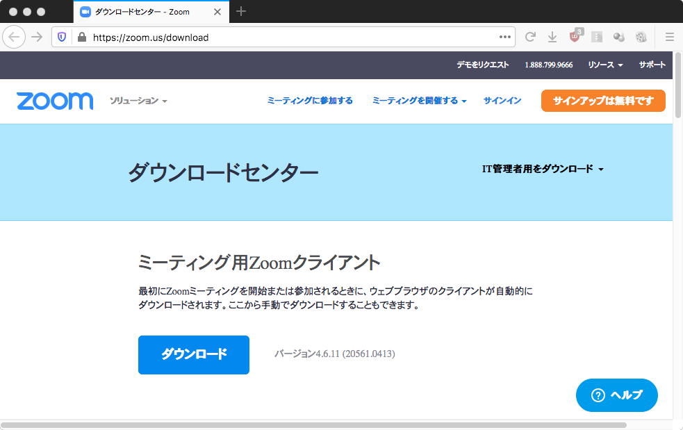Image resolution: width=683 pixels, height=430 pixels.
Task: Select the ダウンロードセンター - Zoom browser tab
Action: (x=151, y=12)
